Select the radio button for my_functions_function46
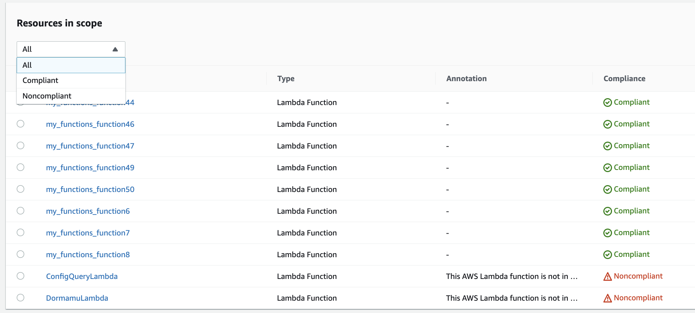This screenshot has width=695, height=313. tap(21, 124)
